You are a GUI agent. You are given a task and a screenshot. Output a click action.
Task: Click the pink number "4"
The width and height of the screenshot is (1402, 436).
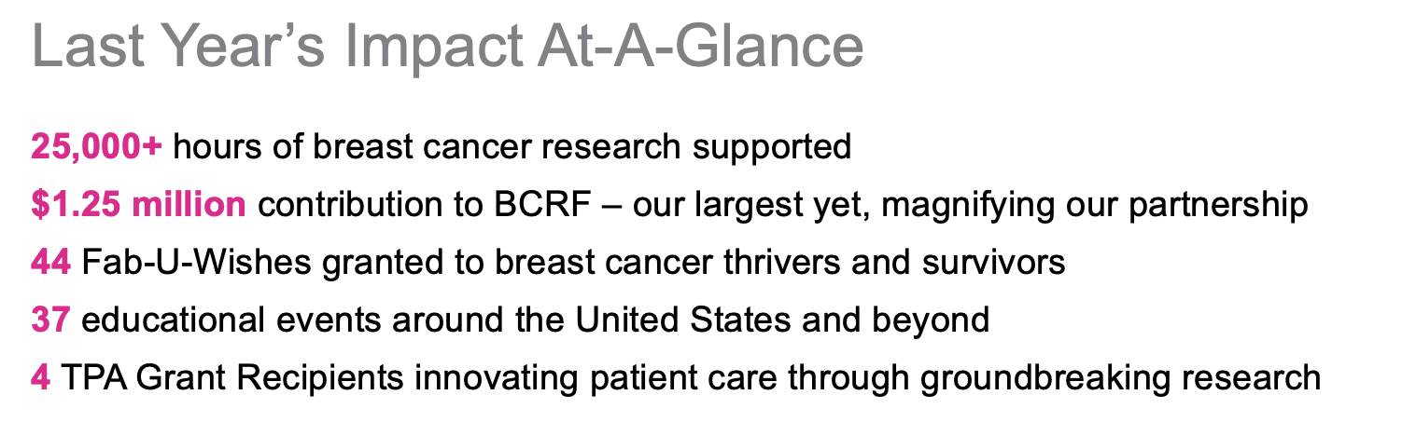pyautogui.click(x=40, y=379)
